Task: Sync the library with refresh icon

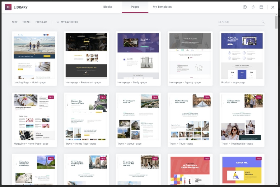Action: point(253,7)
